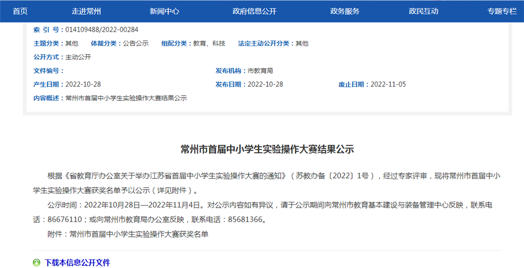The height and width of the screenshot is (268, 524).
Task: Open the 下载本信息公开文件 link
Action: 77,263
